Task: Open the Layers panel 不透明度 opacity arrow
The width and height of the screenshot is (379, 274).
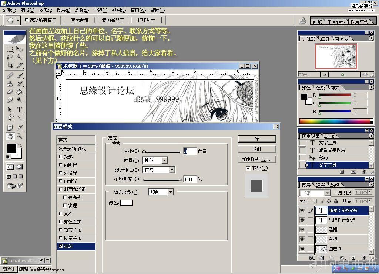Action: point(370,192)
